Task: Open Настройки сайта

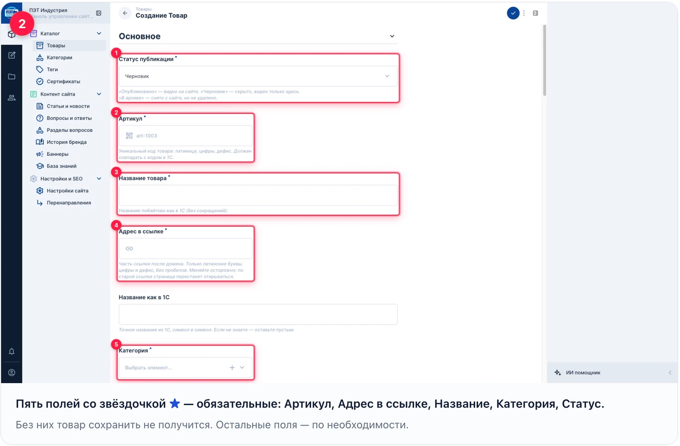Action: (69, 191)
